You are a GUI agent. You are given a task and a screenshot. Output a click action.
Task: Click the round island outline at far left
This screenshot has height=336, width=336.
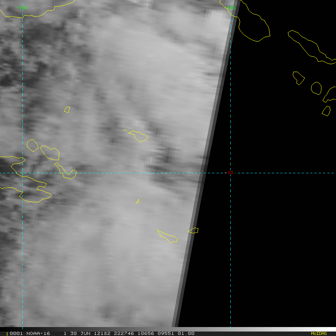coord(32,145)
